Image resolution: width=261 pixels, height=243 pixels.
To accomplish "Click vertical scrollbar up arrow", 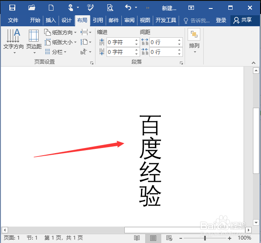I will (x=256, y=70).
